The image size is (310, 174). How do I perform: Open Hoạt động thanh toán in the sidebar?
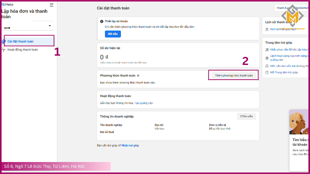coord(22,49)
